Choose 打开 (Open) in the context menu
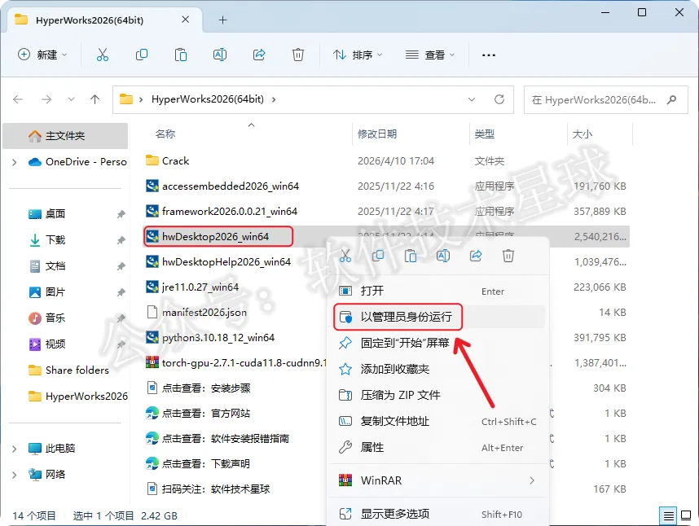The width and height of the screenshot is (699, 526). (x=439, y=291)
